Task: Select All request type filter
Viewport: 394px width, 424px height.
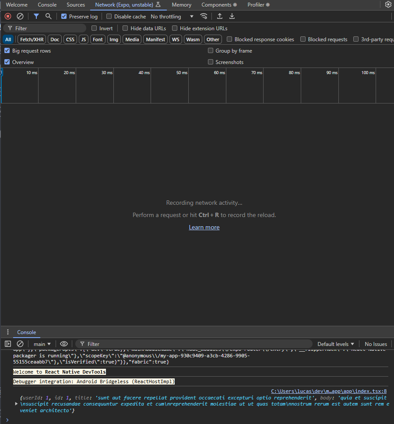Action: click(x=8, y=39)
